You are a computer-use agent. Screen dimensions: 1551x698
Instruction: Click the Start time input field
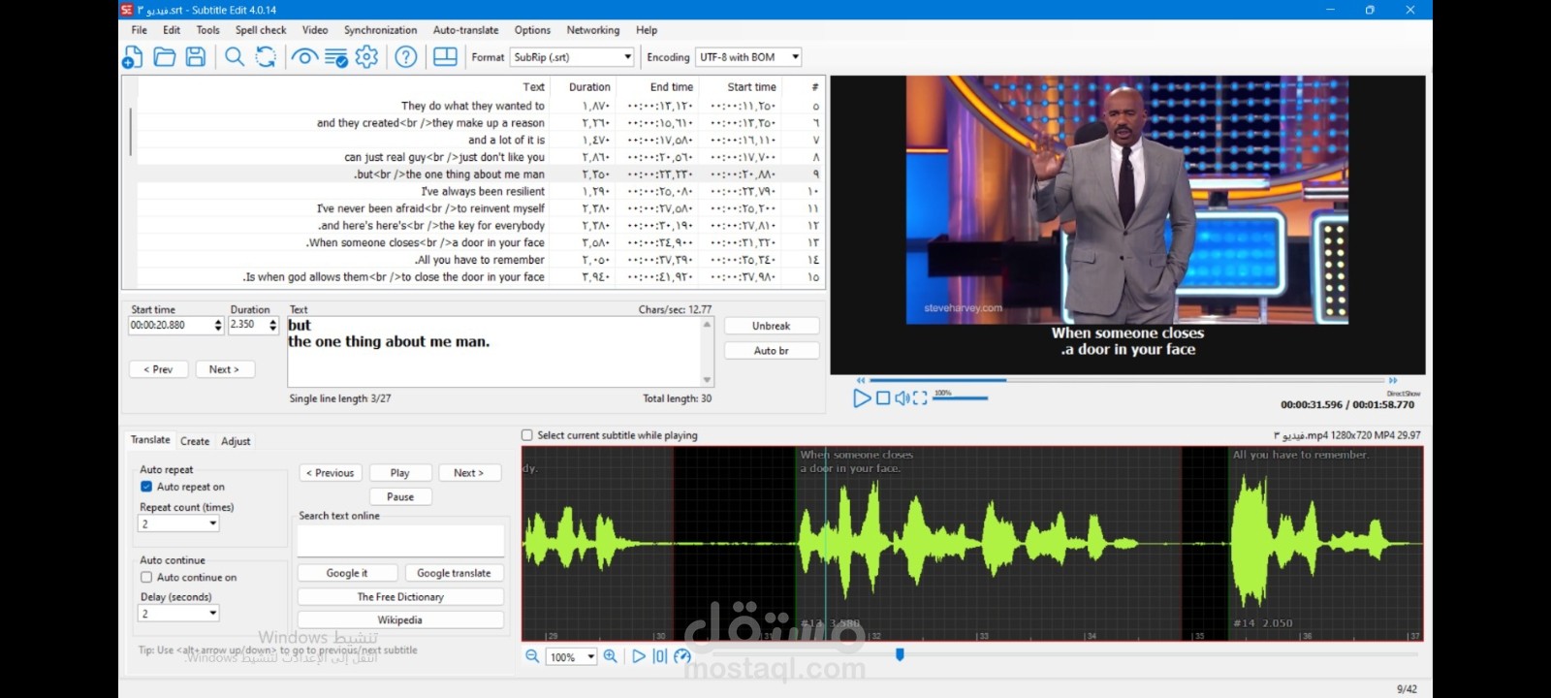pos(171,326)
